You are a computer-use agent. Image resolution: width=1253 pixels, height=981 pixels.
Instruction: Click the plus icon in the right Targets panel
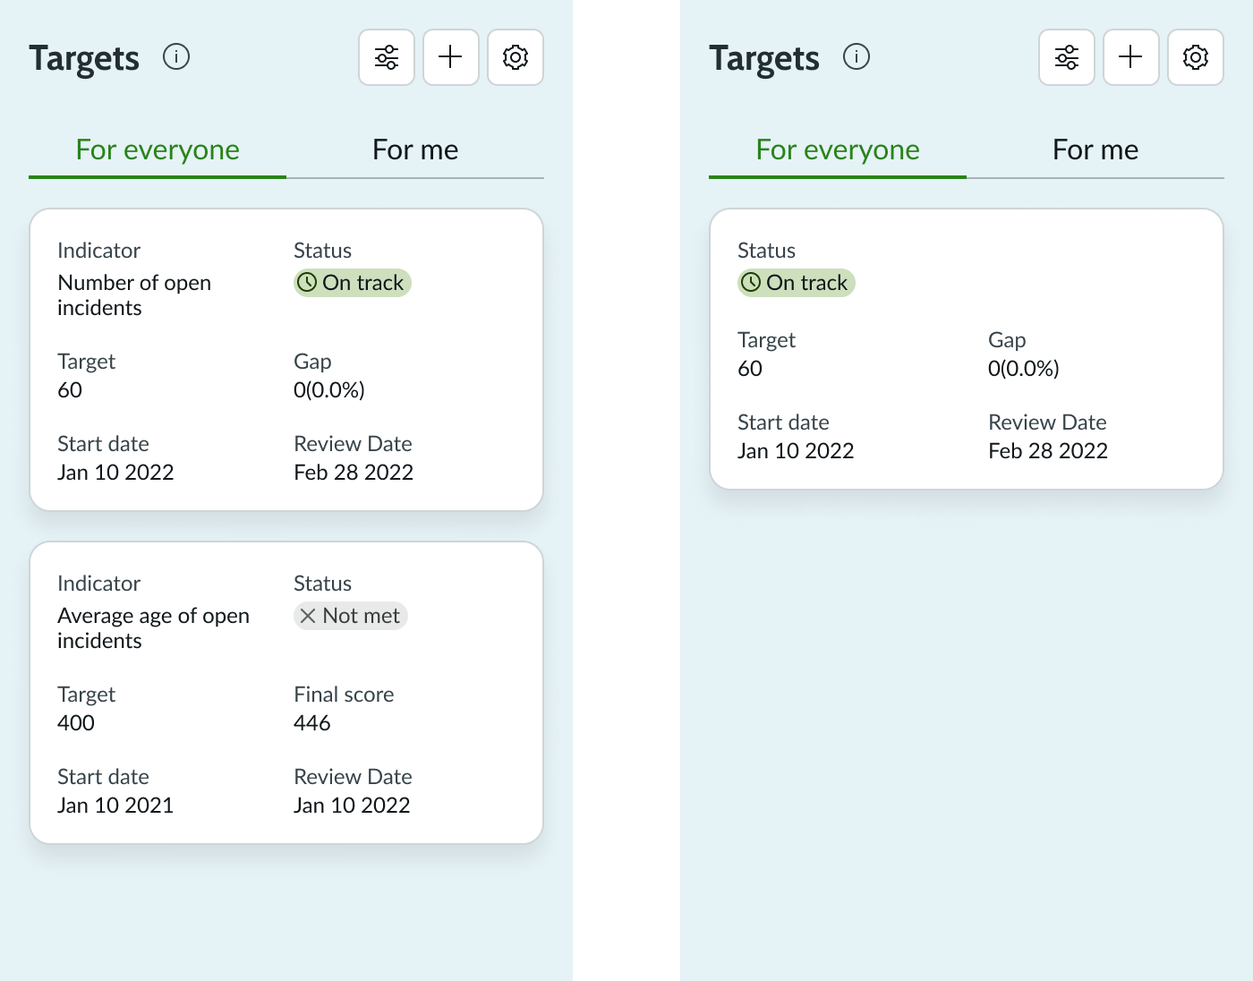(1130, 56)
